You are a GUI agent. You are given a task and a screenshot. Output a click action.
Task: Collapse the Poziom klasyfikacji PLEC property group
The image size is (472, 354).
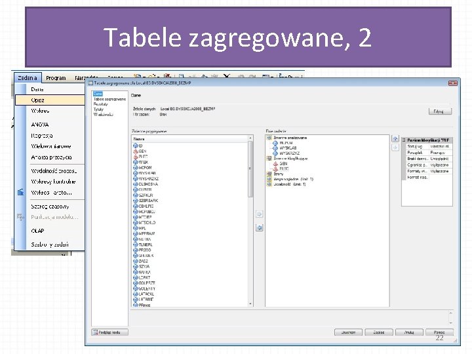coord(404,140)
